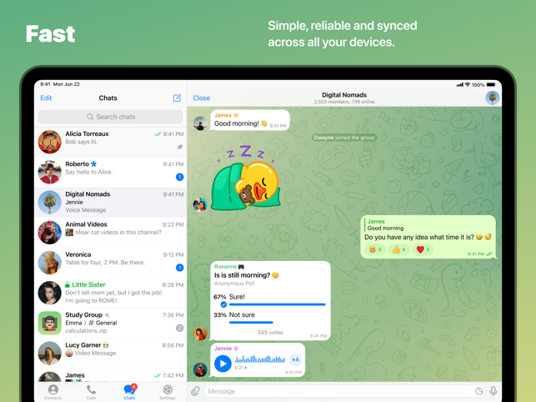Image resolution: width=536 pixels, height=402 pixels.
Task: Tap the pin icon on Alicia's chat
Action: coord(179,147)
